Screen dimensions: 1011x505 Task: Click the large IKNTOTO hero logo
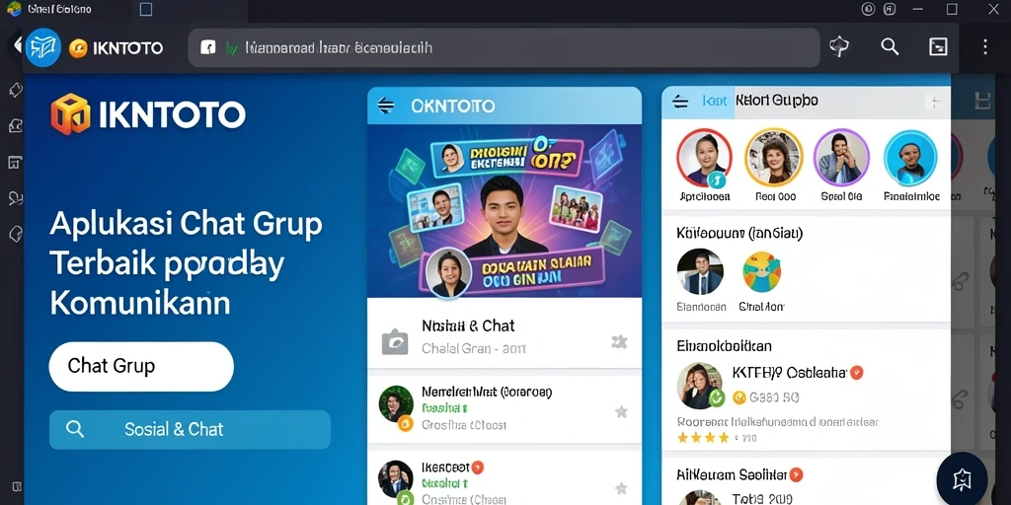(x=148, y=114)
